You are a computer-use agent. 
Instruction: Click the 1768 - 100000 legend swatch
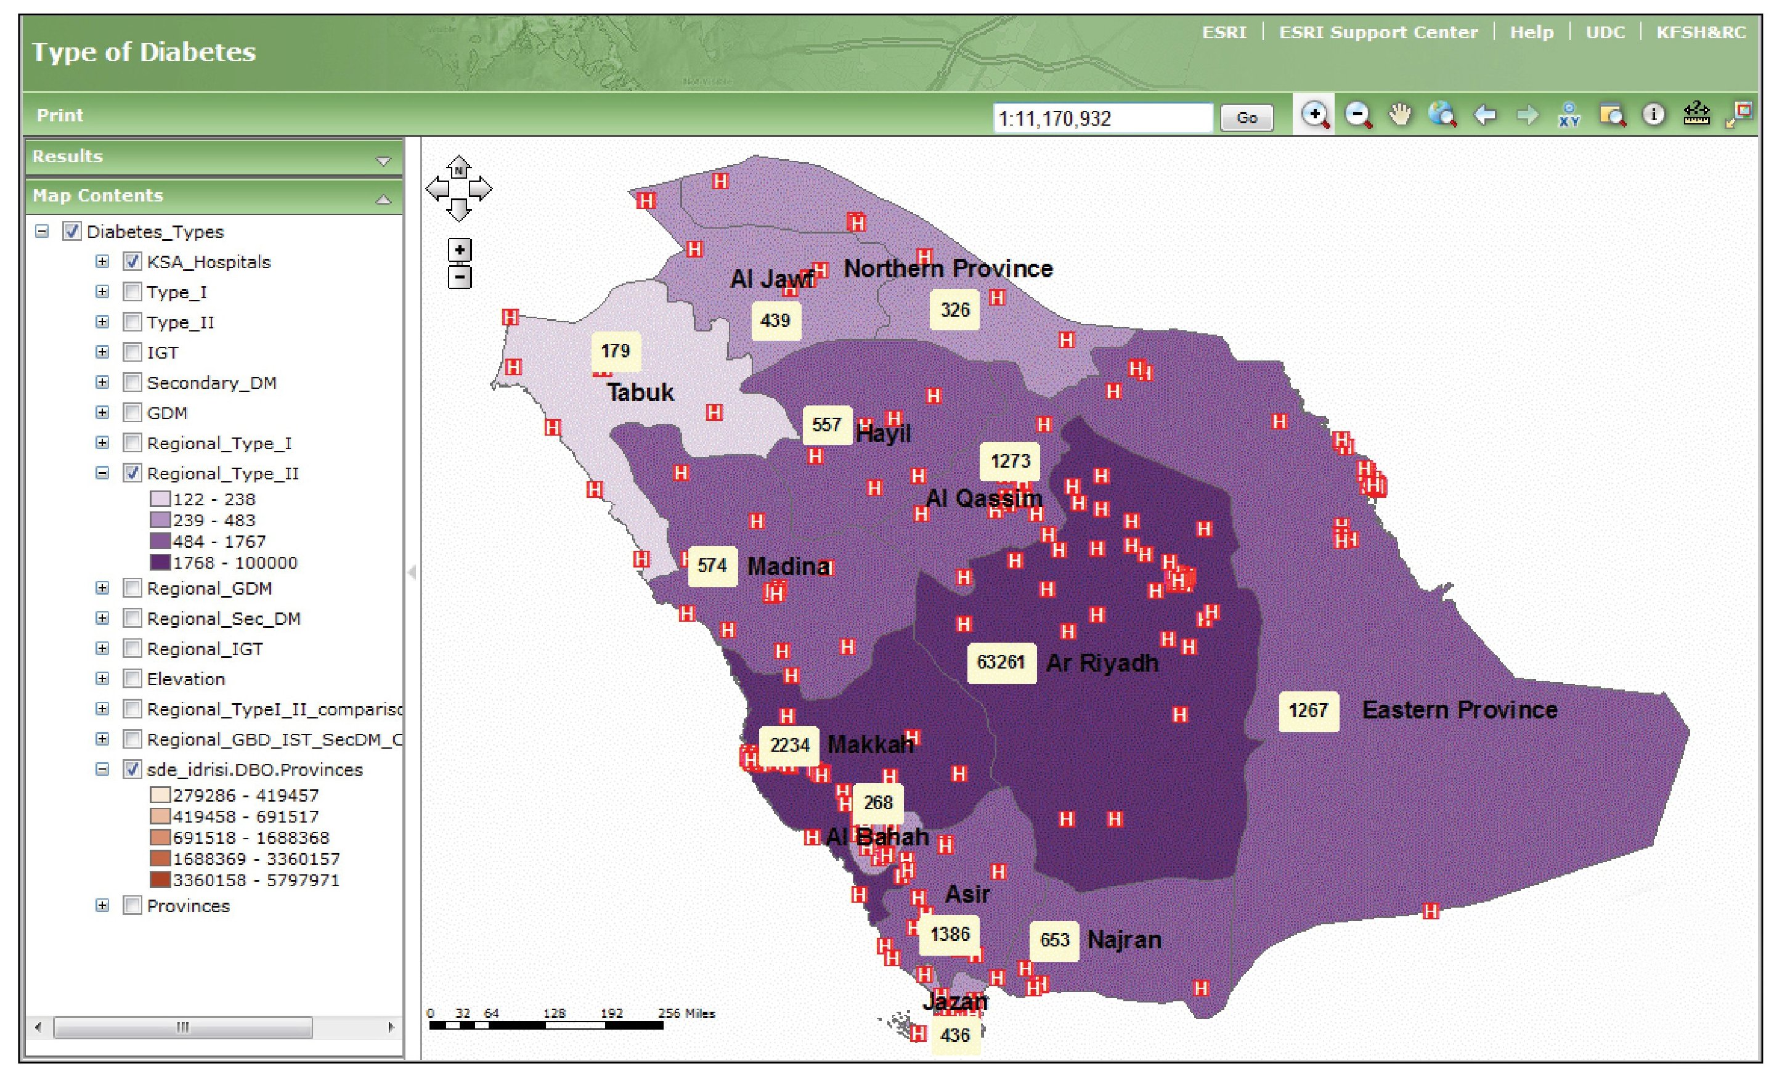pyautogui.click(x=160, y=563)
